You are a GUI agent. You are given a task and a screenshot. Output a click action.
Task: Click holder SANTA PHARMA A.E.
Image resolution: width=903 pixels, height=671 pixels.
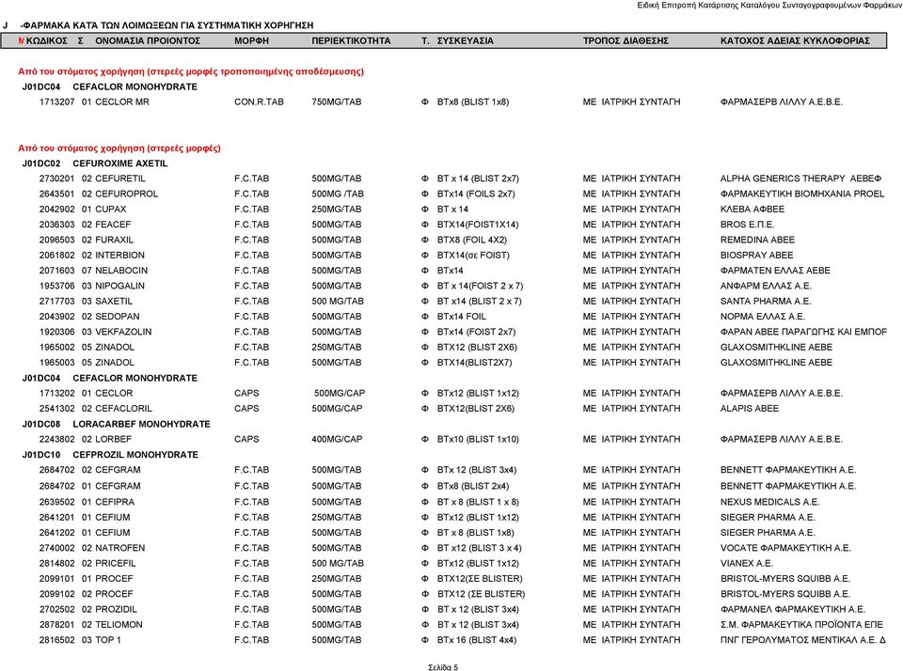pos(766,301)
